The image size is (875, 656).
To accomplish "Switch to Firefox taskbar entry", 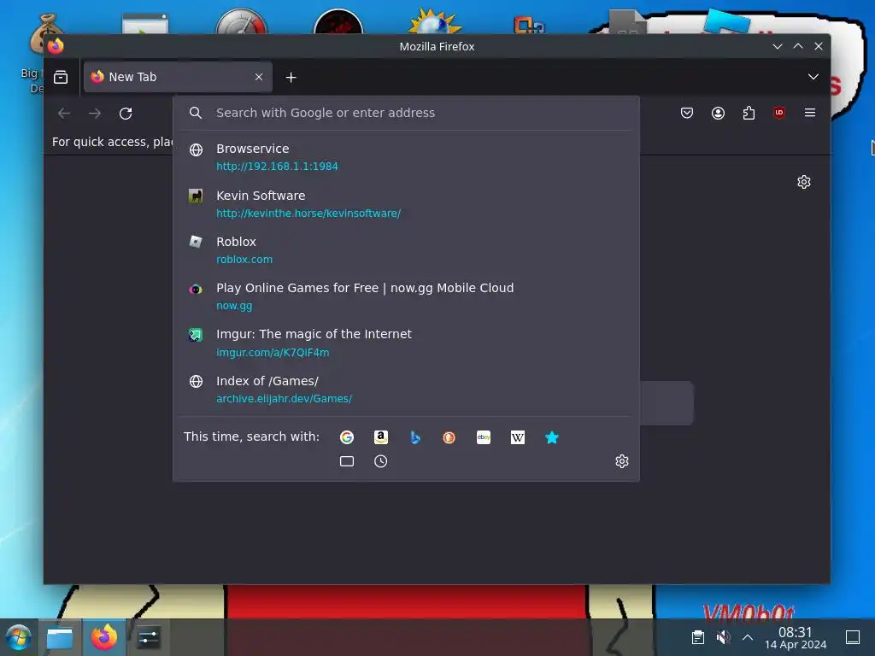I will 104,637.
